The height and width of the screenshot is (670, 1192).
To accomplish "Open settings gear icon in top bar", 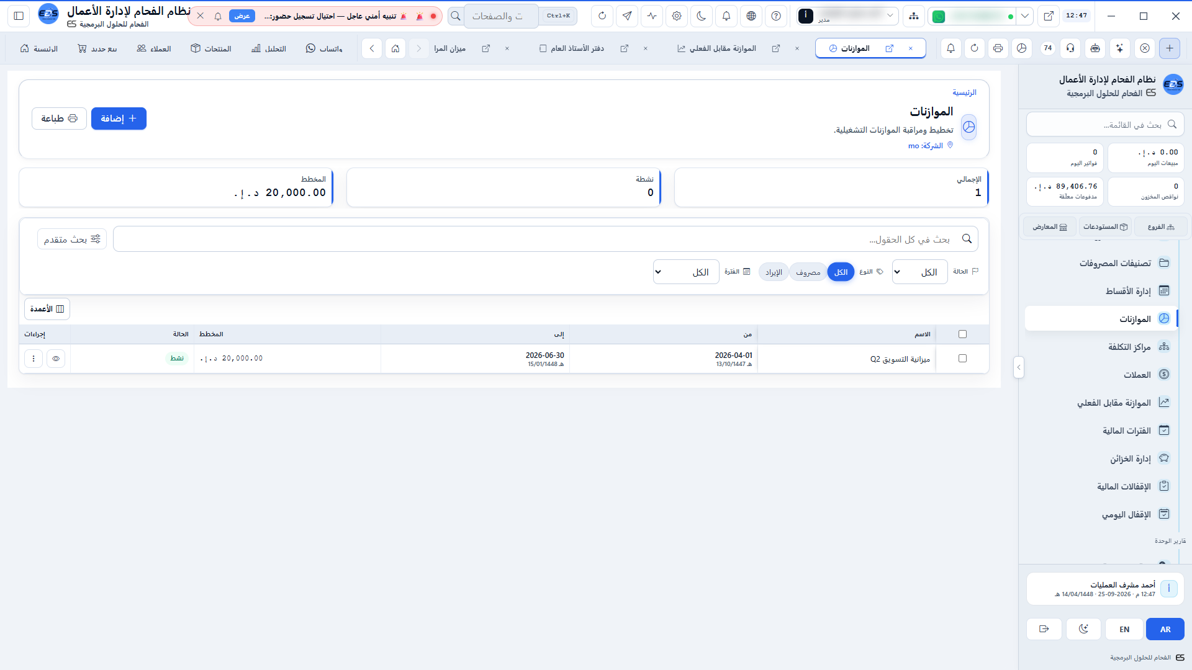I will click(x=677, y=16).
